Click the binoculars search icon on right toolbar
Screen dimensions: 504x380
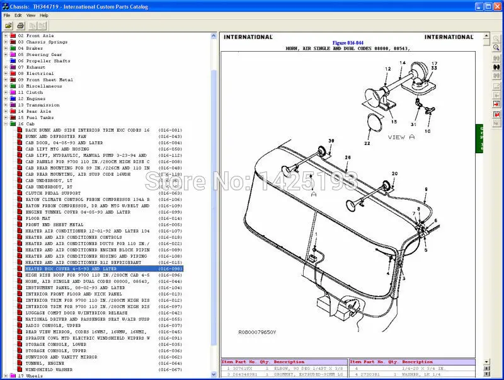point(495,67)
